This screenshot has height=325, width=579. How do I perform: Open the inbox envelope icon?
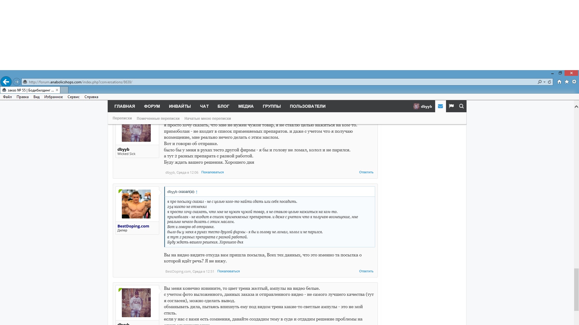440,106
